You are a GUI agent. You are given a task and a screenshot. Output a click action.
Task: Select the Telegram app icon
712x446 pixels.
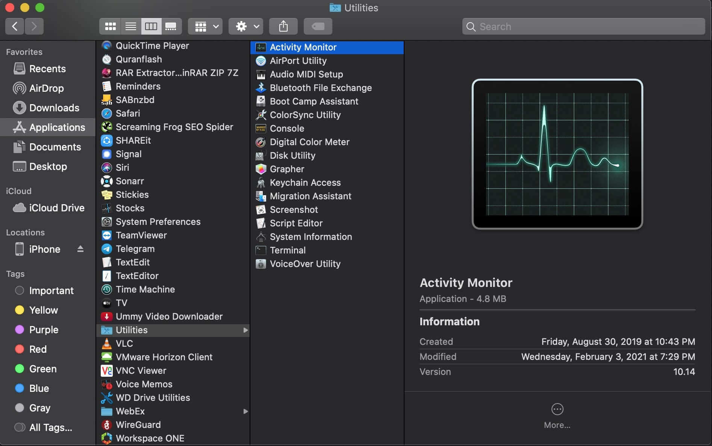click(107, 249)
